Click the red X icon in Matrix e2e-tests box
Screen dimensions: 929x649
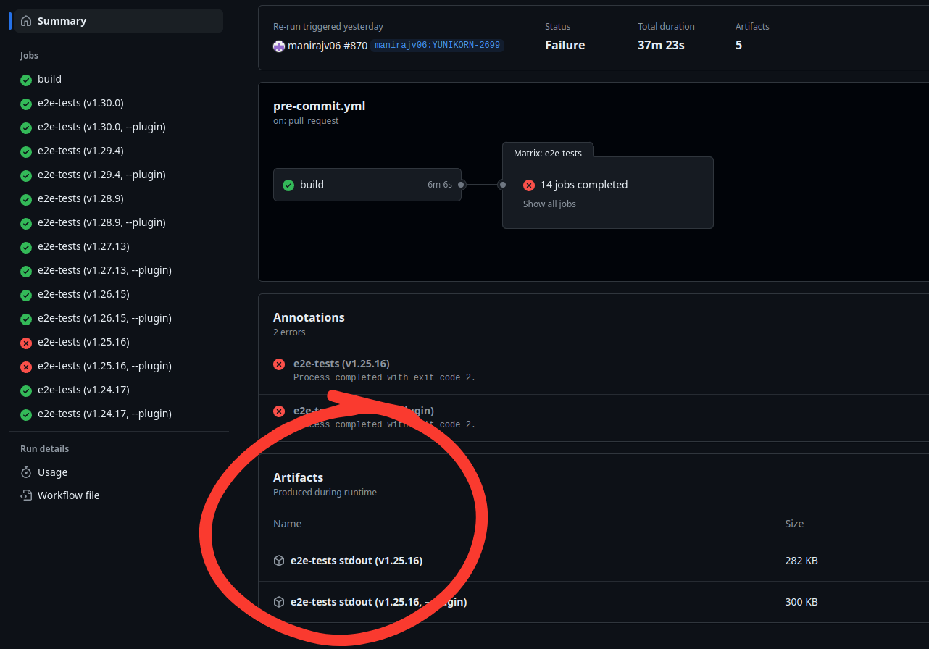529,185
